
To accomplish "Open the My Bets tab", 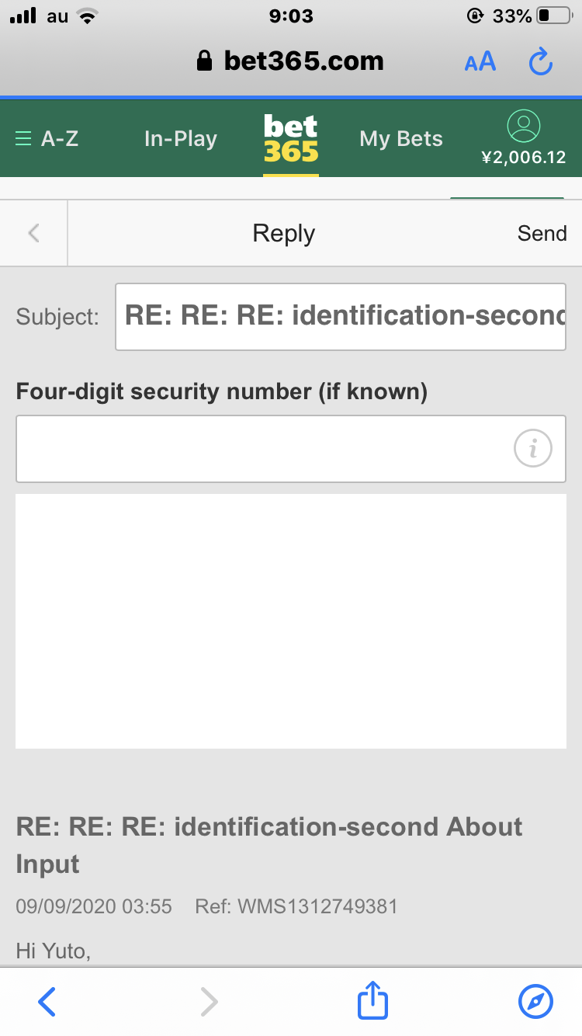I will click(401, 139).
